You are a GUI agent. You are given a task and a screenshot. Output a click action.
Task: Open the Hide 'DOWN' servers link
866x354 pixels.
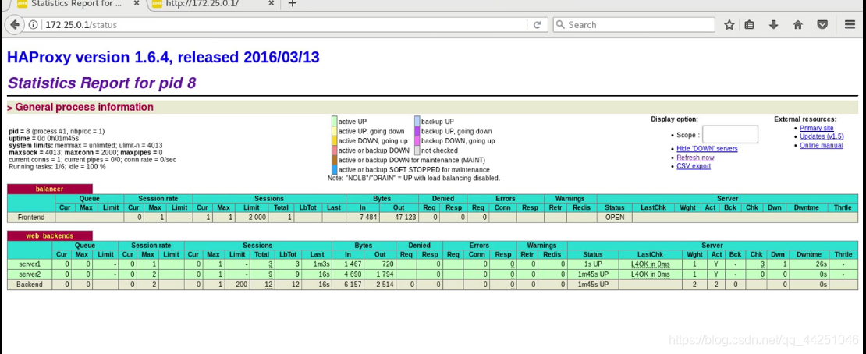tap(707, 149)
